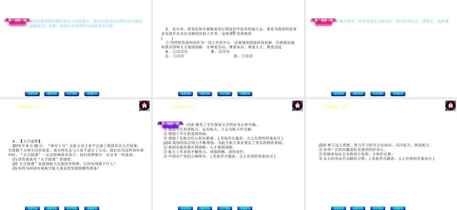Click the pink 解析 banner on the 选择B slide
Viewport: 457px width, 210px height.
pyautogui.click(x=324, y=21)
